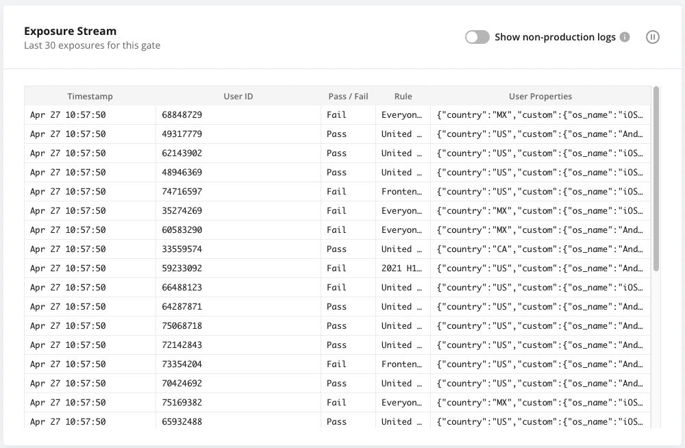Pause the exposure stream
The image size is (685, 448).
tap(652, 37)
